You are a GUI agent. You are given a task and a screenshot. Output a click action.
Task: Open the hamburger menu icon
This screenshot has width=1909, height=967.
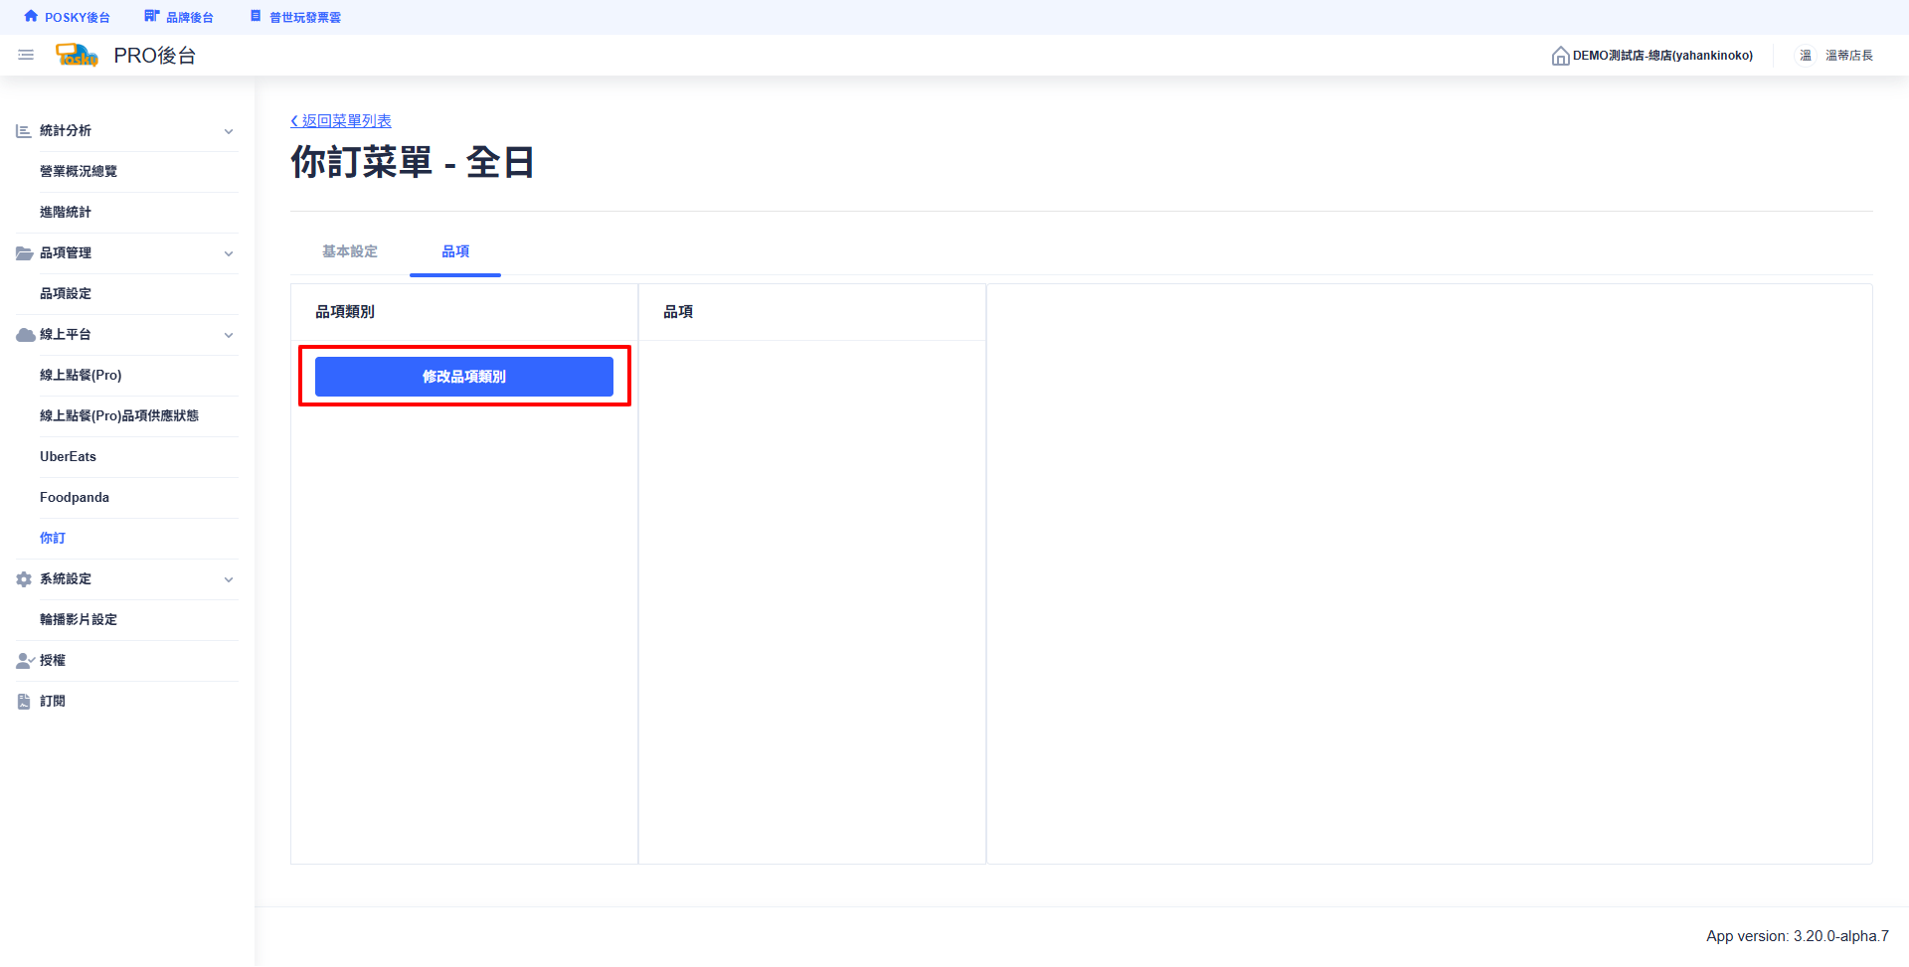26,56
